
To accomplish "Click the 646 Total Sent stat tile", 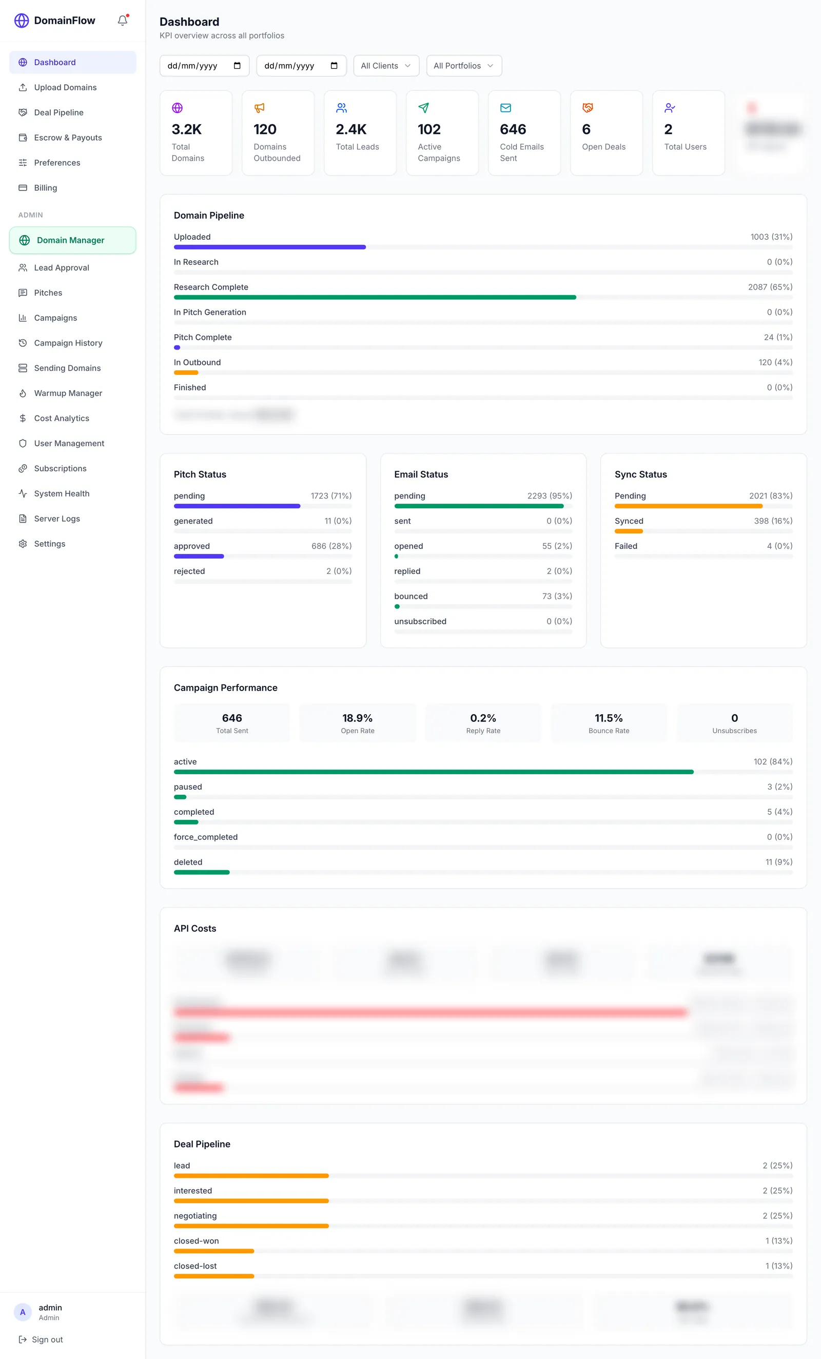I will pos(232,723).
